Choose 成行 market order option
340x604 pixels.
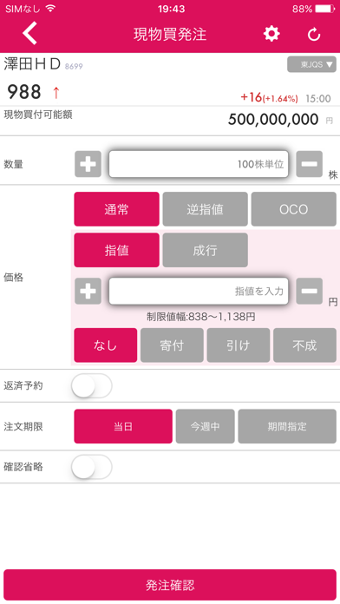205,250
